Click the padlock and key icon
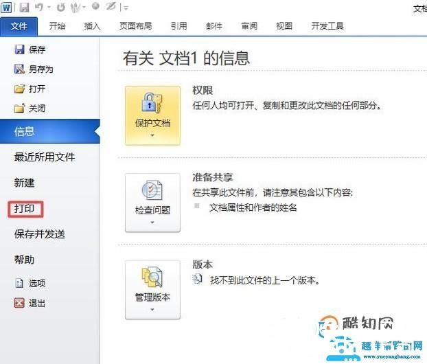The height and width of the screenshot is (364, 427). [152, 103]
